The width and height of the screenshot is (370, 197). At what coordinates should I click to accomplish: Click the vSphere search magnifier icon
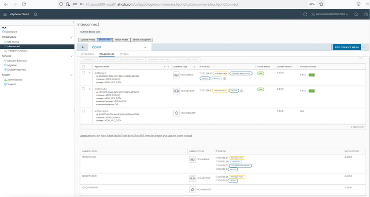coord(36,14)
